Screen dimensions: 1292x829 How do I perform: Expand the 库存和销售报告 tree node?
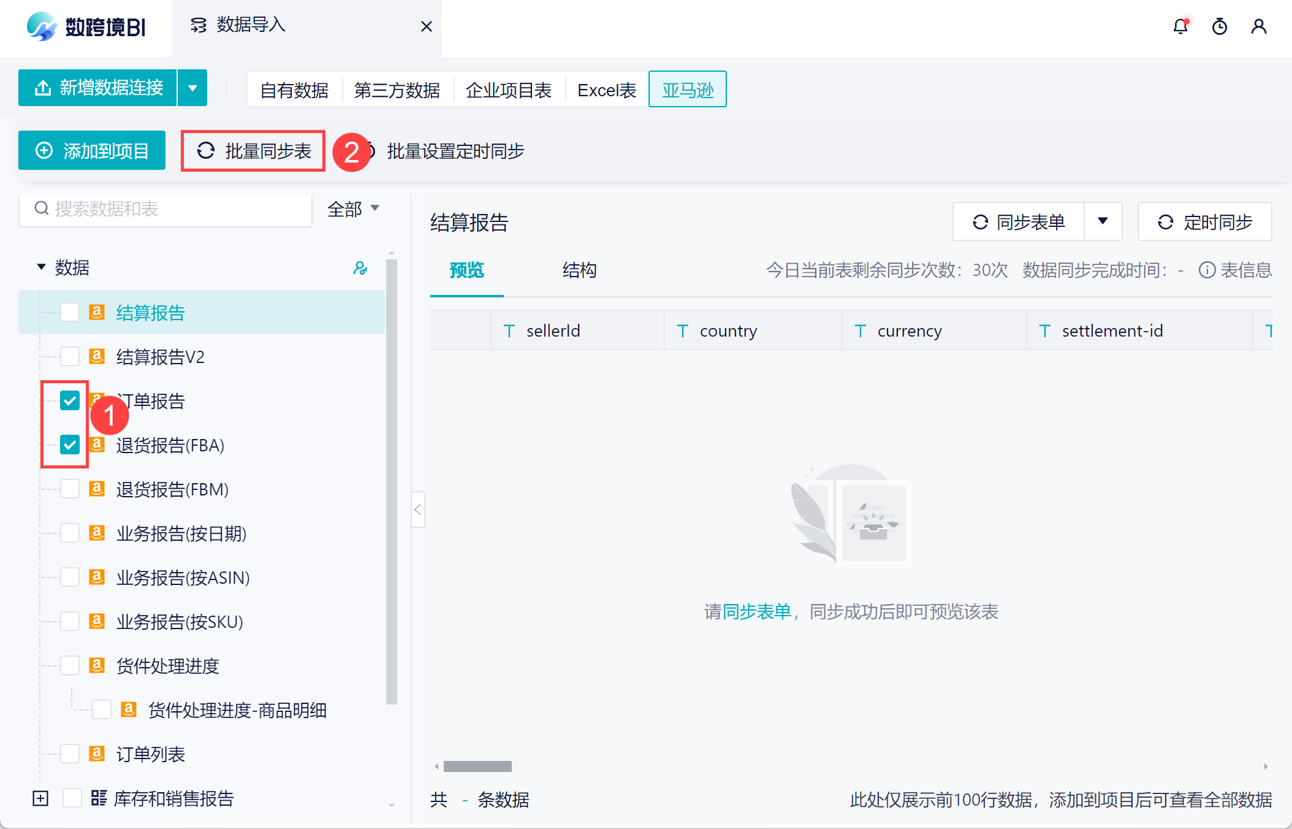tap(40, 798)
